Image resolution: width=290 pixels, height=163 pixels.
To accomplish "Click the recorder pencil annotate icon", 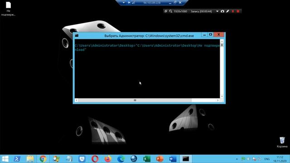I will (x=227, y=11).
